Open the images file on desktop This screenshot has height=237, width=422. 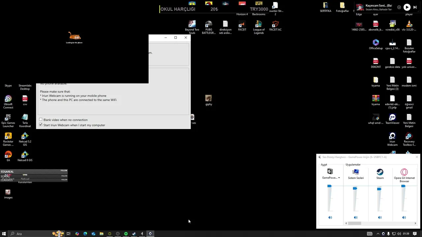click(8, 194)
